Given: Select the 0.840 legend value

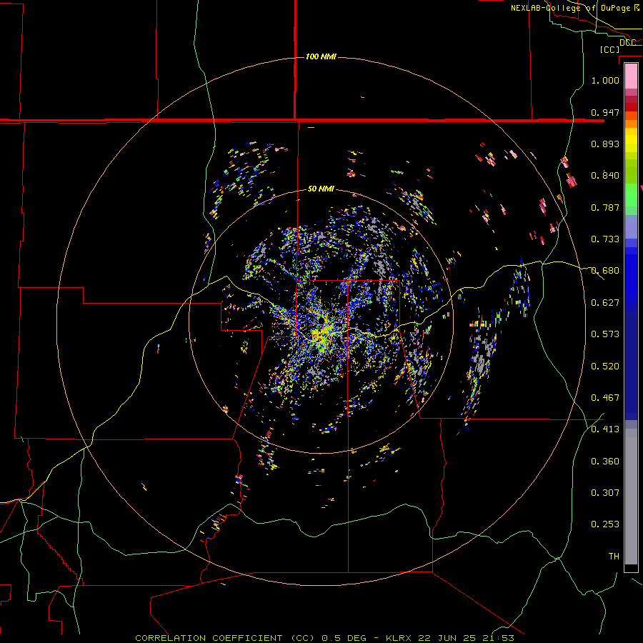Looking at the screenshot, I should tap(605, 176).
